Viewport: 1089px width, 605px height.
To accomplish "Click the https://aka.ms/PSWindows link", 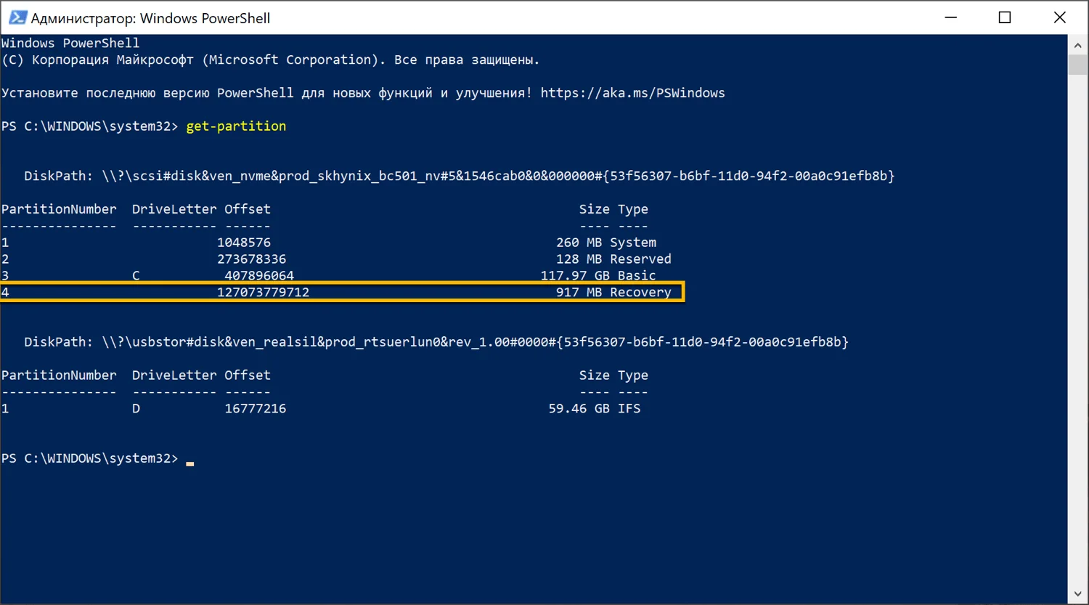I will [632, 93].
